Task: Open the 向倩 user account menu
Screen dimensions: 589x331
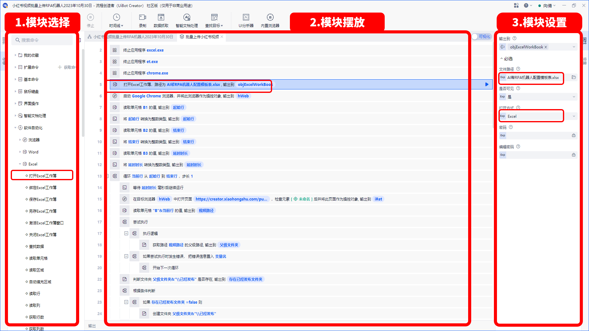Action: click(x=547, y=6)
